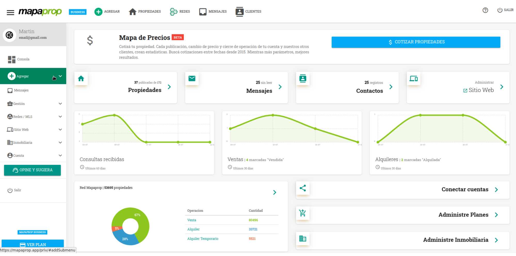This screenshot has height=256, width=516.
Task: Open Sitio Web card arrow
Action: coord(502,87)
